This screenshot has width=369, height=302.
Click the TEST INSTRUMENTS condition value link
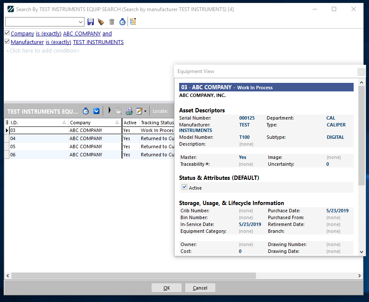pyautogui.click(x=98, y=42)
